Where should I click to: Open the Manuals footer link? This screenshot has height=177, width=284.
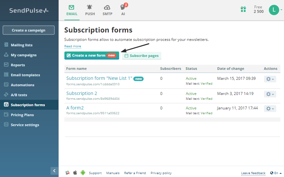pos(113,173)
